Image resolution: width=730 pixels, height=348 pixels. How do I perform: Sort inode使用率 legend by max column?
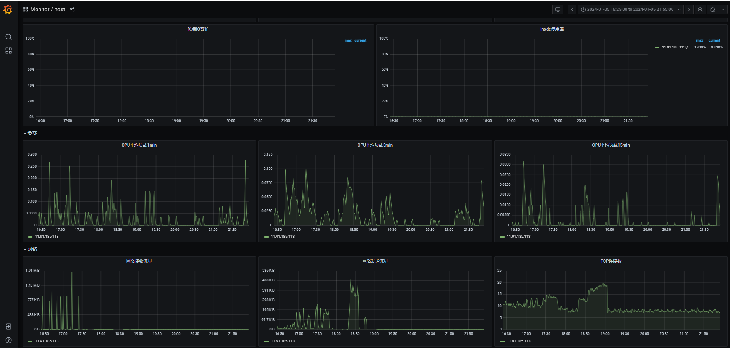pyautogui.click(x=699, y=40)
